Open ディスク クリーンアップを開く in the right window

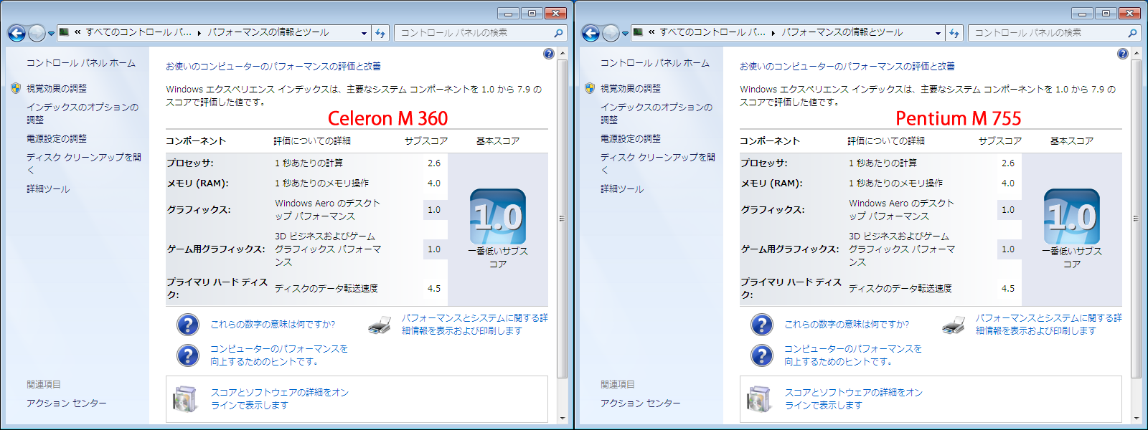pyautogui.click(x=658, y=163)
